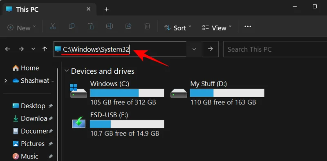Click the Copy icon in toolbar
This screenshot has height=161, width=327.
pos(72,26)
